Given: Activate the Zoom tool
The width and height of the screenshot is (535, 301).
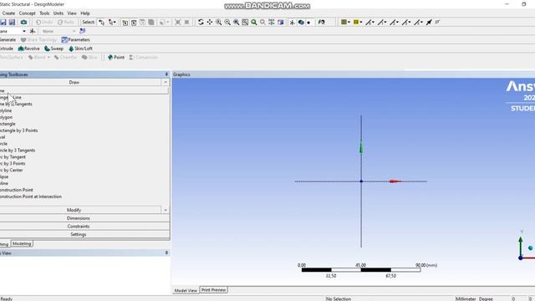Looking at the screenshot, I should pyautogui.click(x=218, y=23).
